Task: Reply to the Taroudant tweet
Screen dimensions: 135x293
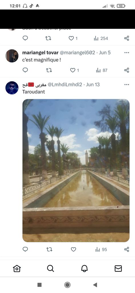Action: [25, 249]
